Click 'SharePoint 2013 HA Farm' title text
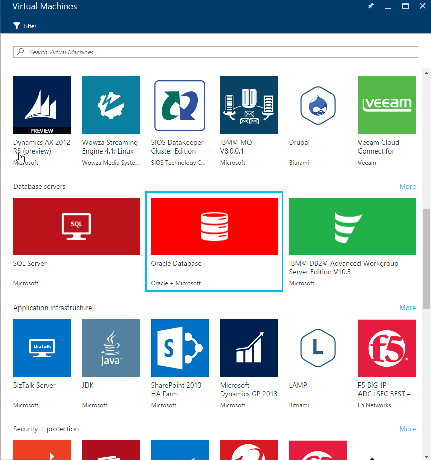This screenshot has height=460, width=431. coord(176,390)
